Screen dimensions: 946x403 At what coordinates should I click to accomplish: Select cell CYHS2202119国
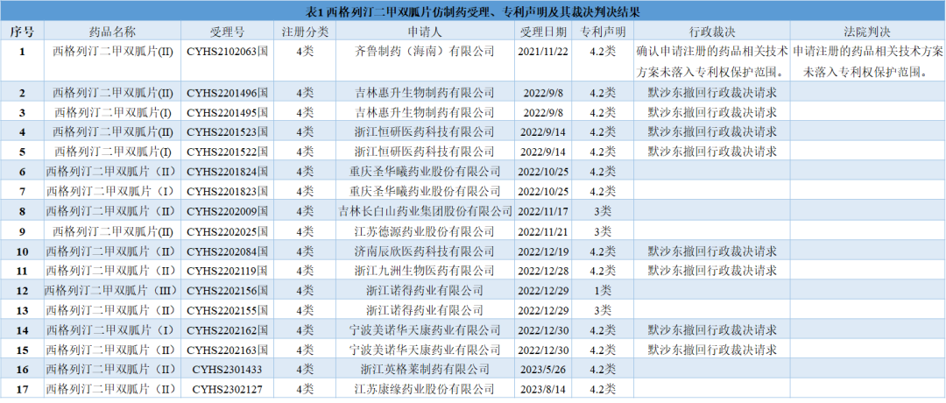227,271
